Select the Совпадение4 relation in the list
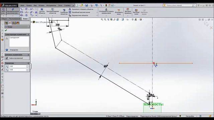The height and width of the screenshot is (120, 214). (x=14, y=38)
